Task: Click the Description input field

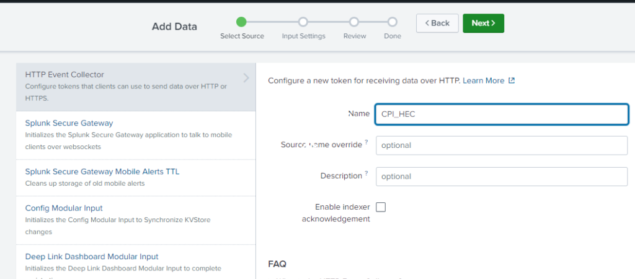Action: pyautogui.click(x=502, y=176)
